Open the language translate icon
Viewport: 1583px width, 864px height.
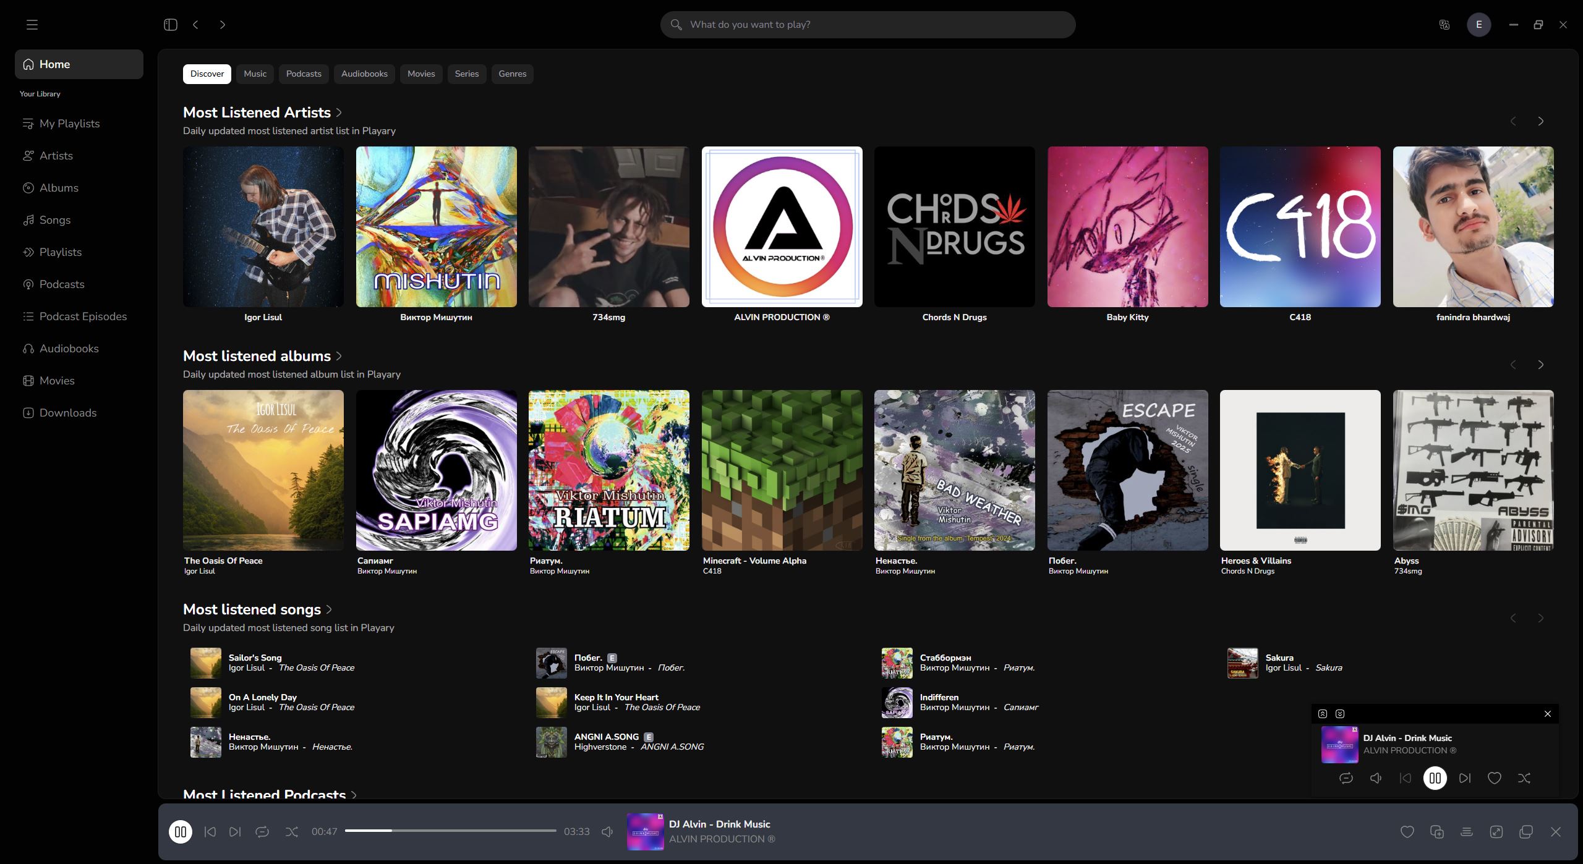coord(1444,25)
